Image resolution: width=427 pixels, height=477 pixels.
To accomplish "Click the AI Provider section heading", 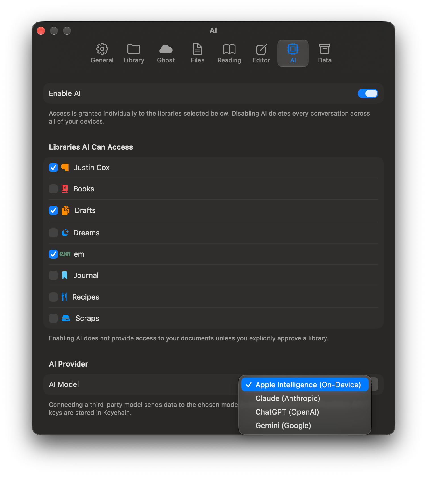I will click(x=68, y=364).
